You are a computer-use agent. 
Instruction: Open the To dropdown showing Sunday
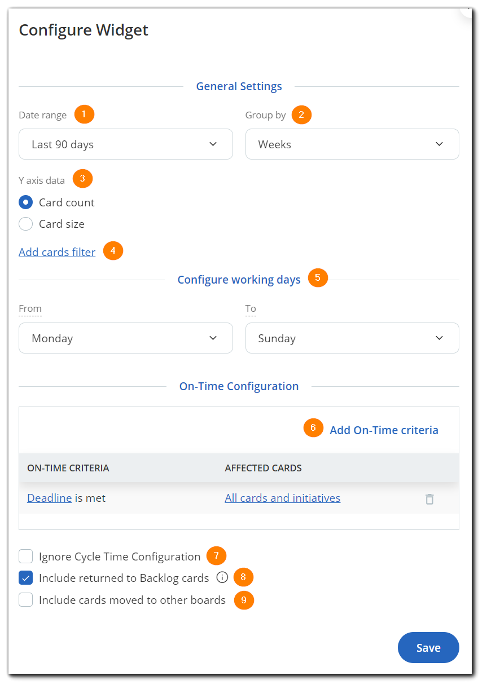coord(352,338)
